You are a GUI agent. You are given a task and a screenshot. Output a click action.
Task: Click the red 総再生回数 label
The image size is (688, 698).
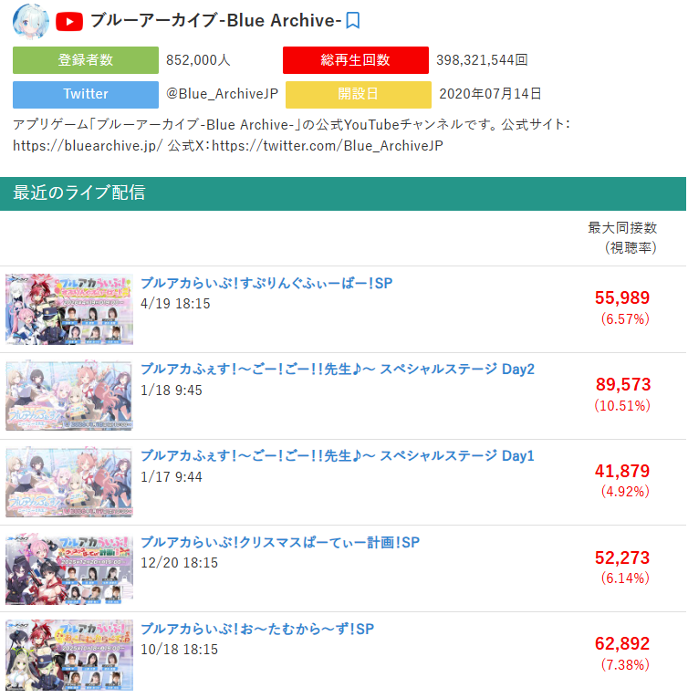coord(355,60)
